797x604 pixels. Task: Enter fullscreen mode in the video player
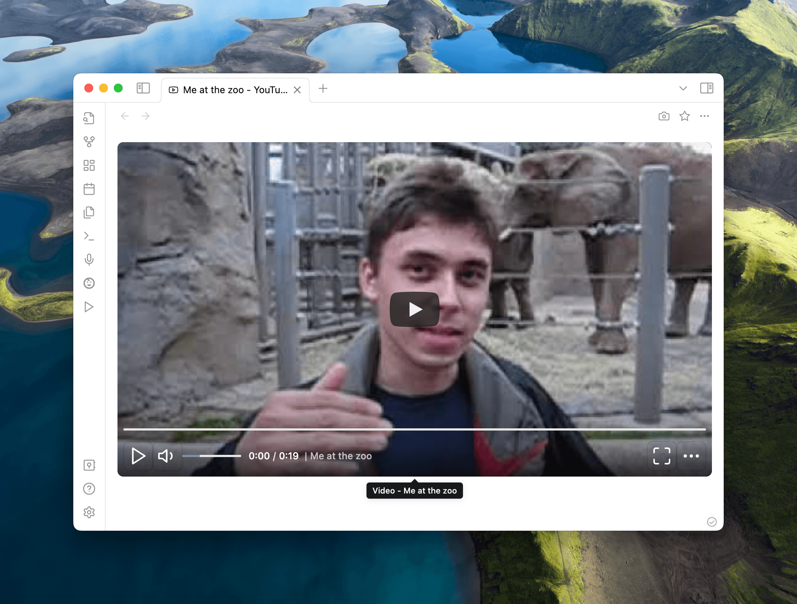pos(661,456)
